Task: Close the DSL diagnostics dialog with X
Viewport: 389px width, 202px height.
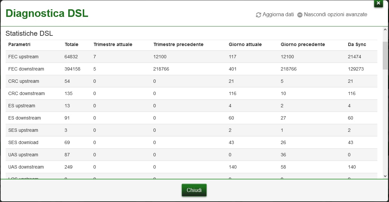Action: coord(378,3)
